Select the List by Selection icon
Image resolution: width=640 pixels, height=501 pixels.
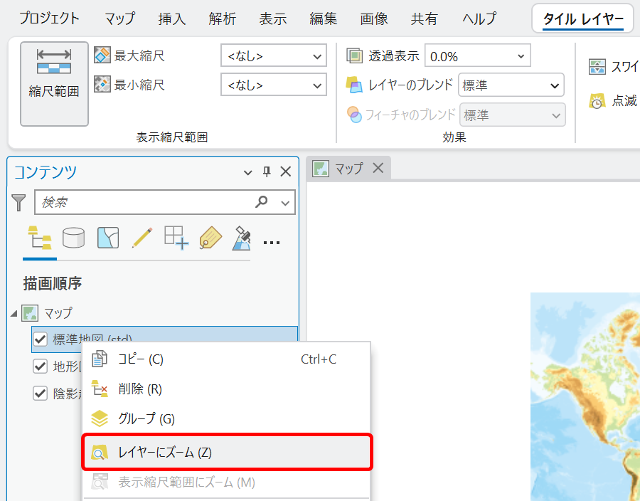pos(107,238)
